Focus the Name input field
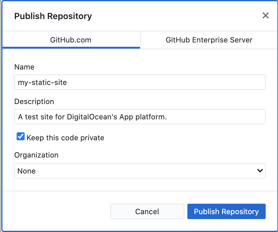This screenshot has height=232, width=278. [x=140, y=82]
